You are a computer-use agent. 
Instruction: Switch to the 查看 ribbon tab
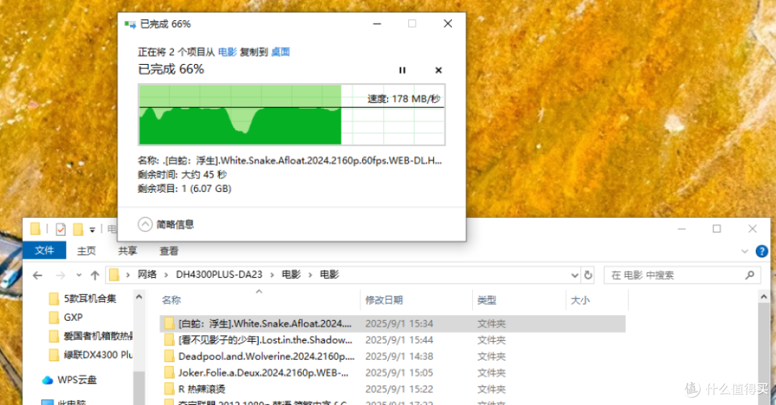[x=169, y=251]
